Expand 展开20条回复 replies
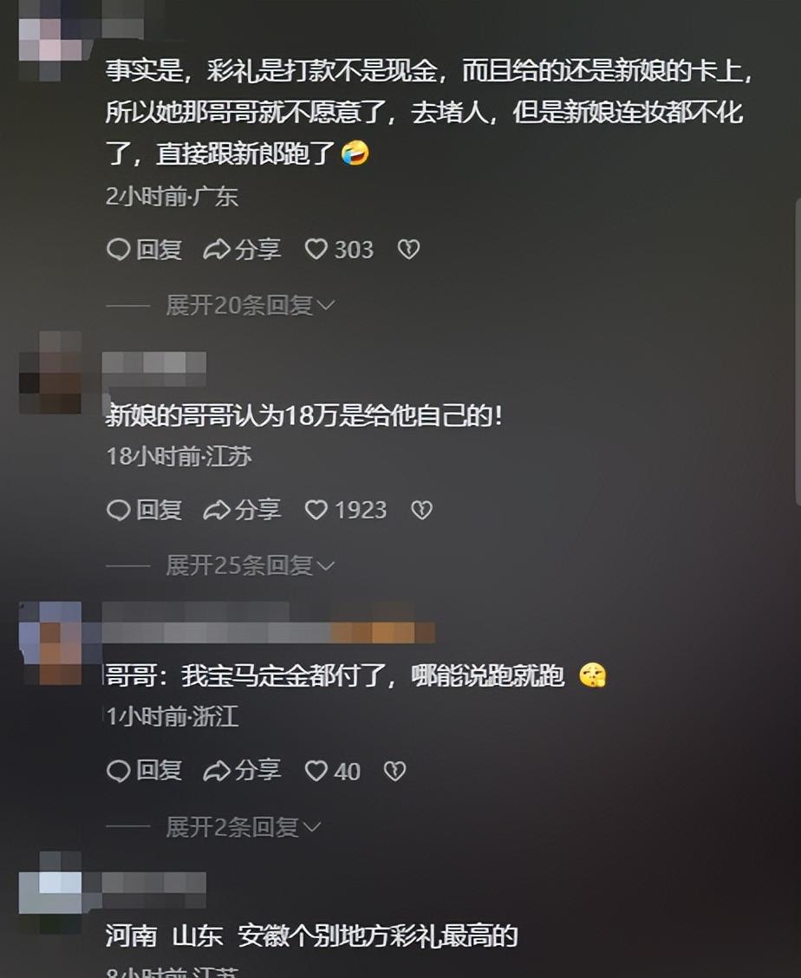The image size is (801, 978). click(251, 305)
